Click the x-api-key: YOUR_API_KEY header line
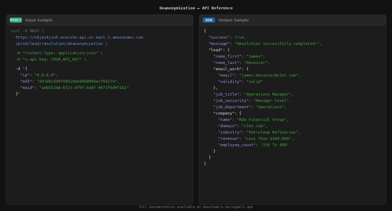Image resolution: width=392 pixels, height=211 pixels. point(51,59)
